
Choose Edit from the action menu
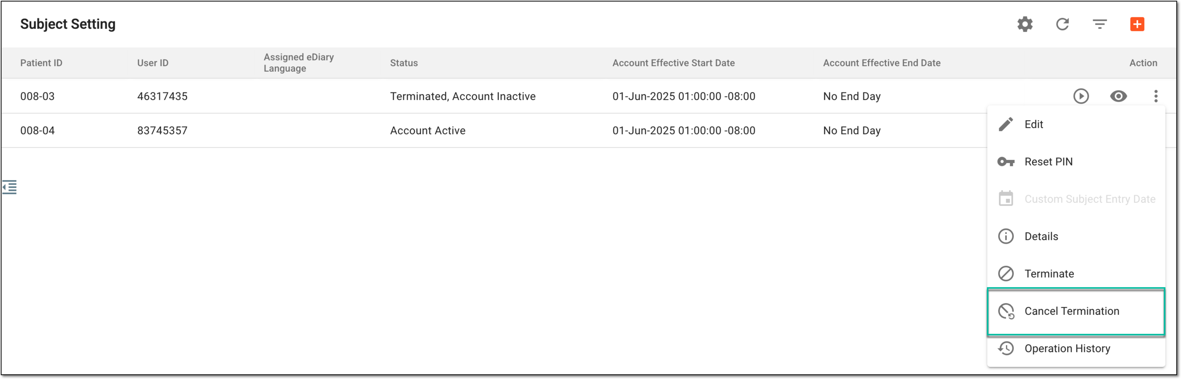point(1076,124)
